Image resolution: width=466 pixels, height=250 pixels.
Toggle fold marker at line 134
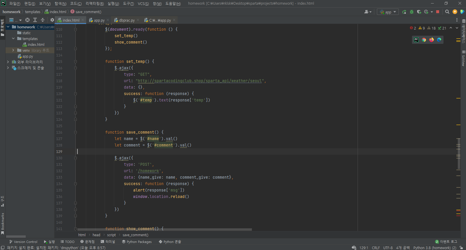[x=75, y=184]
